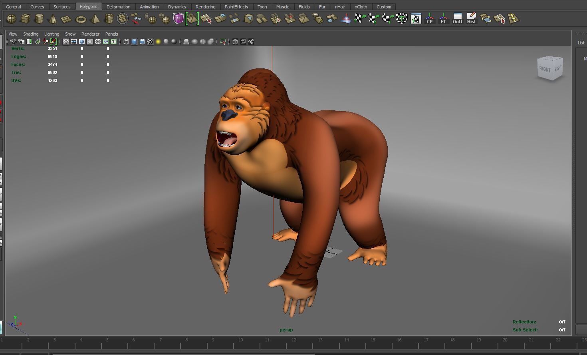Create a polygon cube from the shelf
The height and width of the screenshot is (355, 587).
(25, 19)
